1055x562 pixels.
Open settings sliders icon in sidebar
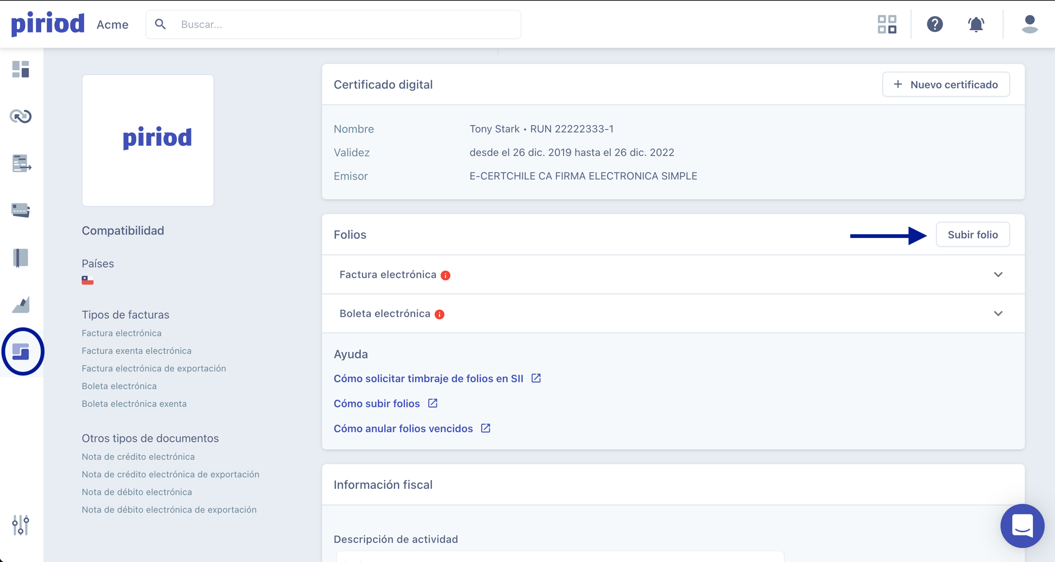21,525
